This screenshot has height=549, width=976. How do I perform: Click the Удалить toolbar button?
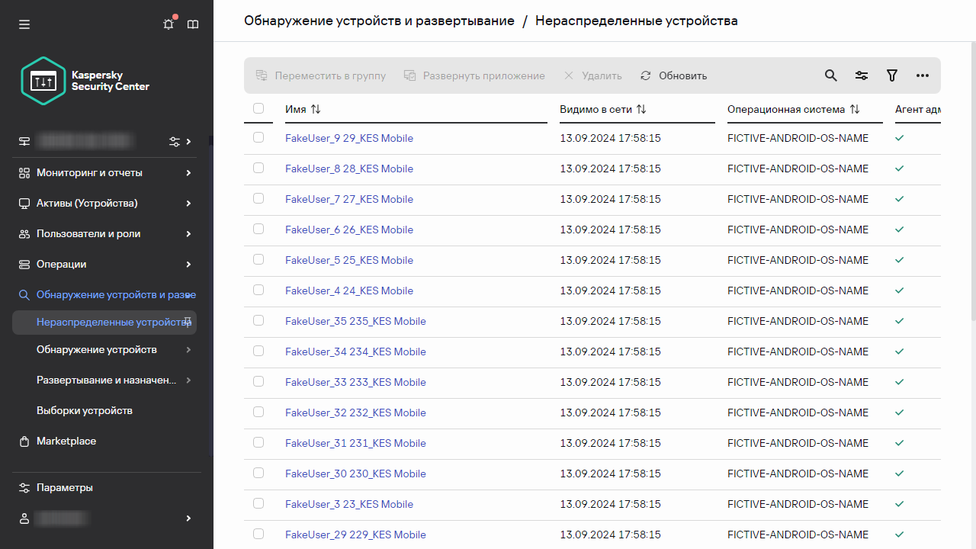click(x=592, y=75)
